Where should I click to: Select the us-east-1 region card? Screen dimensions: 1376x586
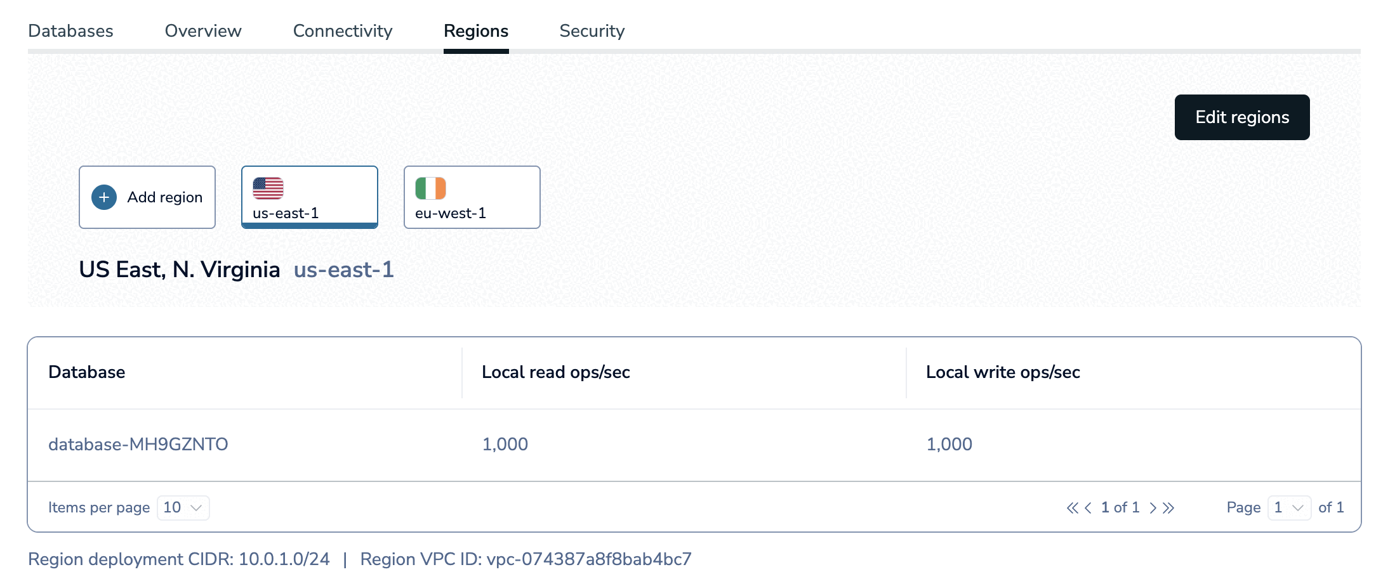point(309,197)
